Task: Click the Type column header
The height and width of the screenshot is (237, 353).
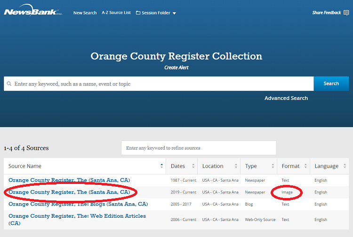Action: coord(259,166)
